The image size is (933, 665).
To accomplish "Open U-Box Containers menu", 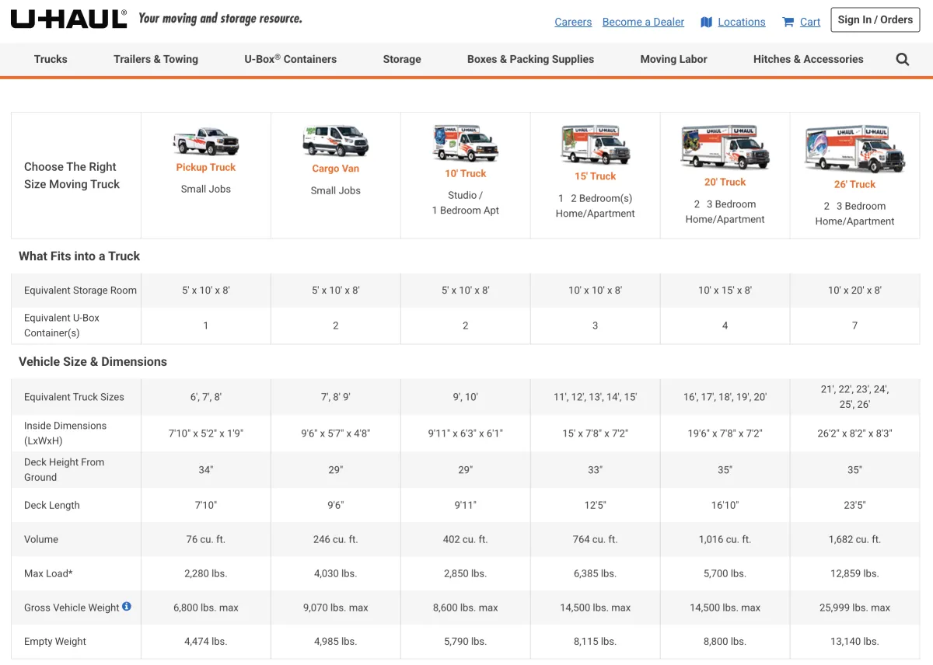I will click(x=291, y=59).
